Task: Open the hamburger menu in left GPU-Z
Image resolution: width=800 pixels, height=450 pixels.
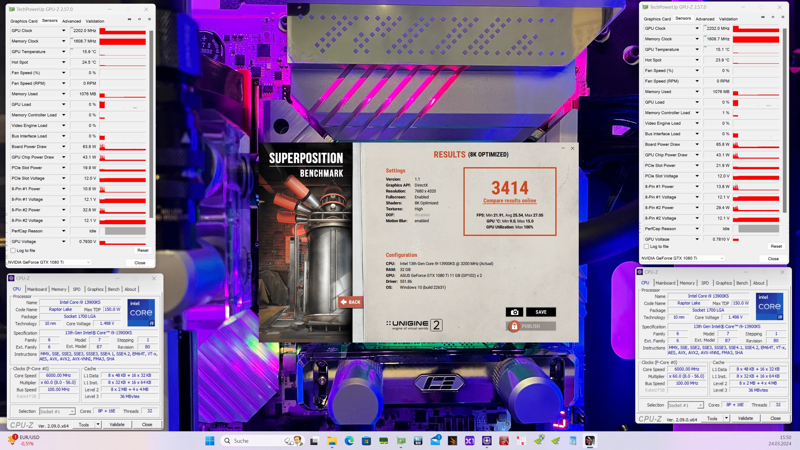Action: tap(149, 19)
